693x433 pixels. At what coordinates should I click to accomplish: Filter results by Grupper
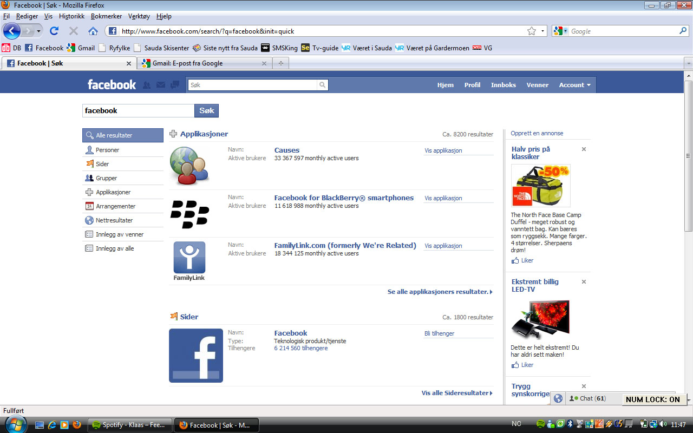[123, 178]
